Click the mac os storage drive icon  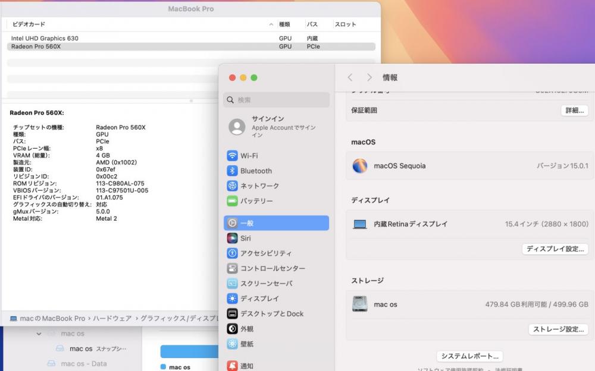[x=360, y=304]
